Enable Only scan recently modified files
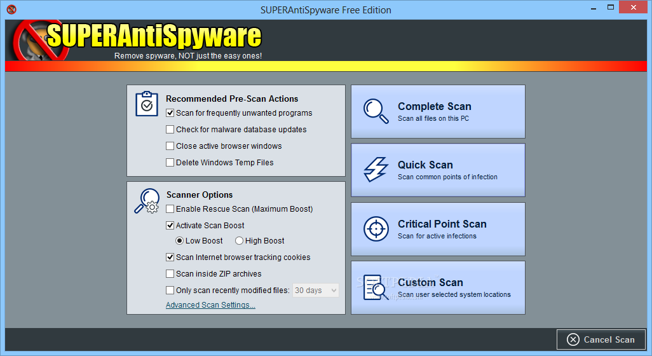The image size is (652, 356). coord(170,291)
